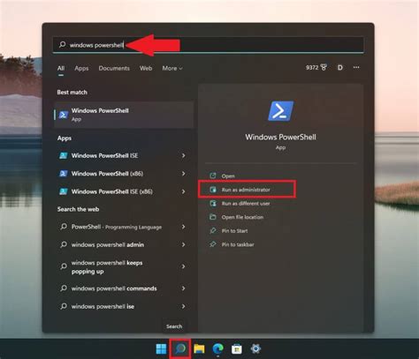419x359 pixels.
Task: Open Microsoft Edge from the taskbar
Action: click(x=218, y=348)
